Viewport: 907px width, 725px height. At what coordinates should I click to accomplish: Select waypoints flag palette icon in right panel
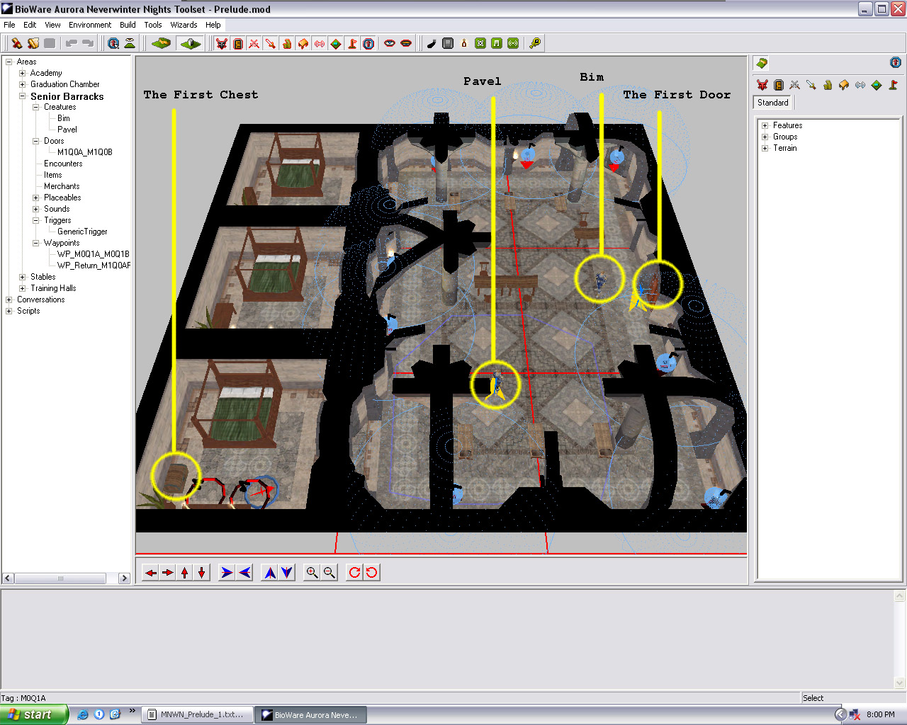coord(893,85)
